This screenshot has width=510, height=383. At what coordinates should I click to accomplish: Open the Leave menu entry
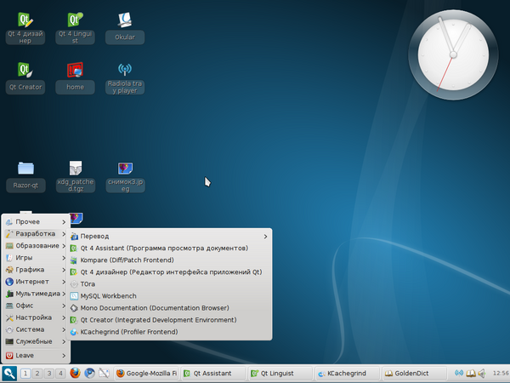pyautogui.click(x=36, y=355)
